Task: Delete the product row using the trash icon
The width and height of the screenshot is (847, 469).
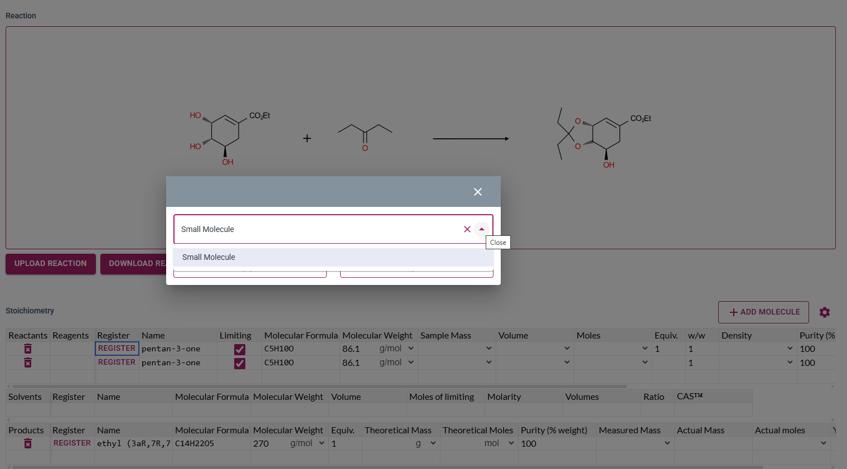Action: click(28, 444)
